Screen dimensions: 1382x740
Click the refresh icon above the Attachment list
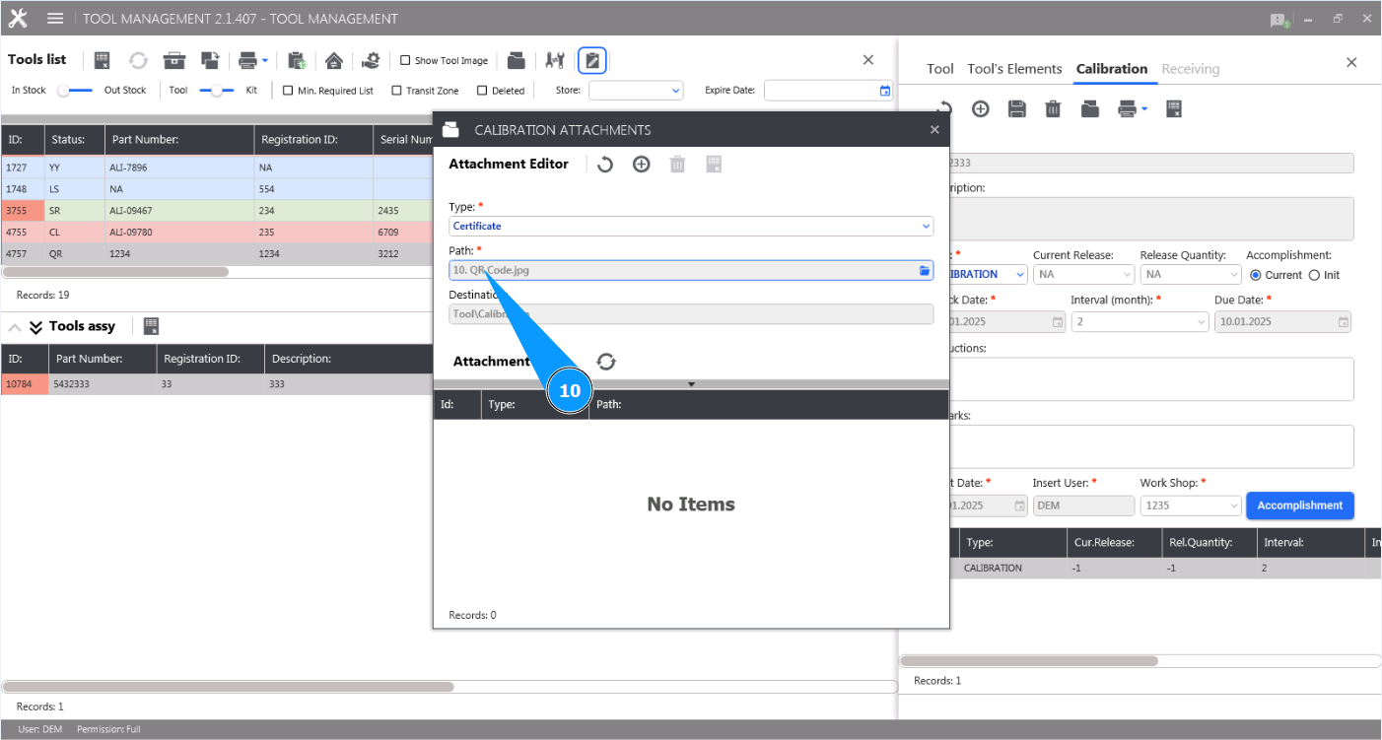(605, 361)
